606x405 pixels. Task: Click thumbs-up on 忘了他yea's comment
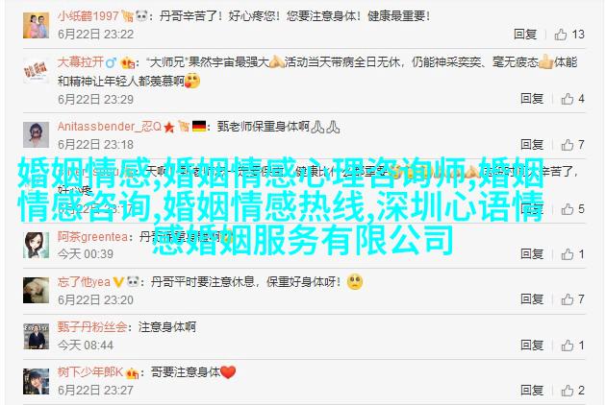pos(567,299)
